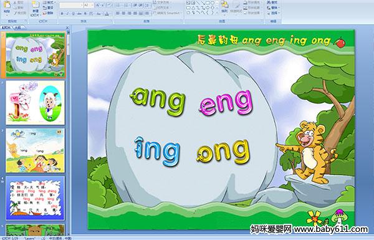Justify the paragraph text
The height and width of the screenshot is (240, 374).
(x=135, y=13)
